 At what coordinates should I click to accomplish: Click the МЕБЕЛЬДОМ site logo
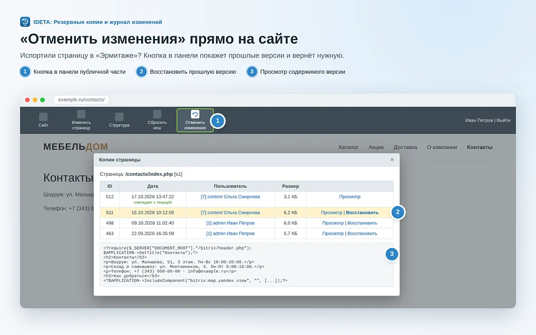coord(75,147)
